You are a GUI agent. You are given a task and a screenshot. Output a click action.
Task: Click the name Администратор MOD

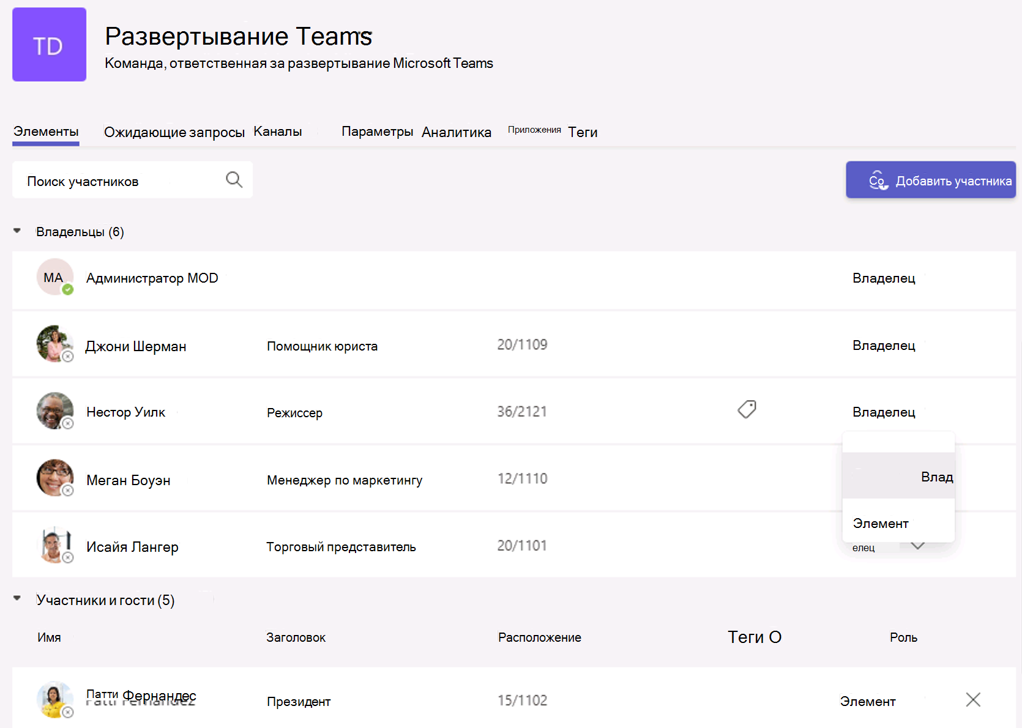click(152, 278)
